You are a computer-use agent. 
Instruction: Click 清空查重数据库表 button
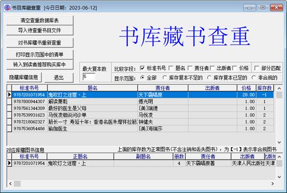point(40,20)
